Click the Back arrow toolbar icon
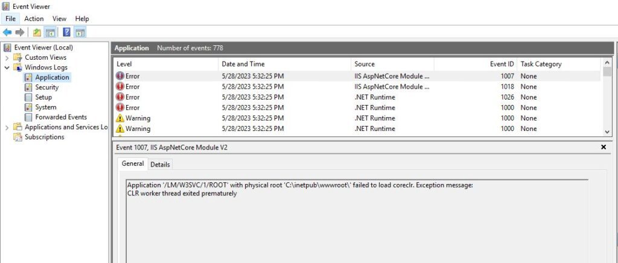 [7, 32]
